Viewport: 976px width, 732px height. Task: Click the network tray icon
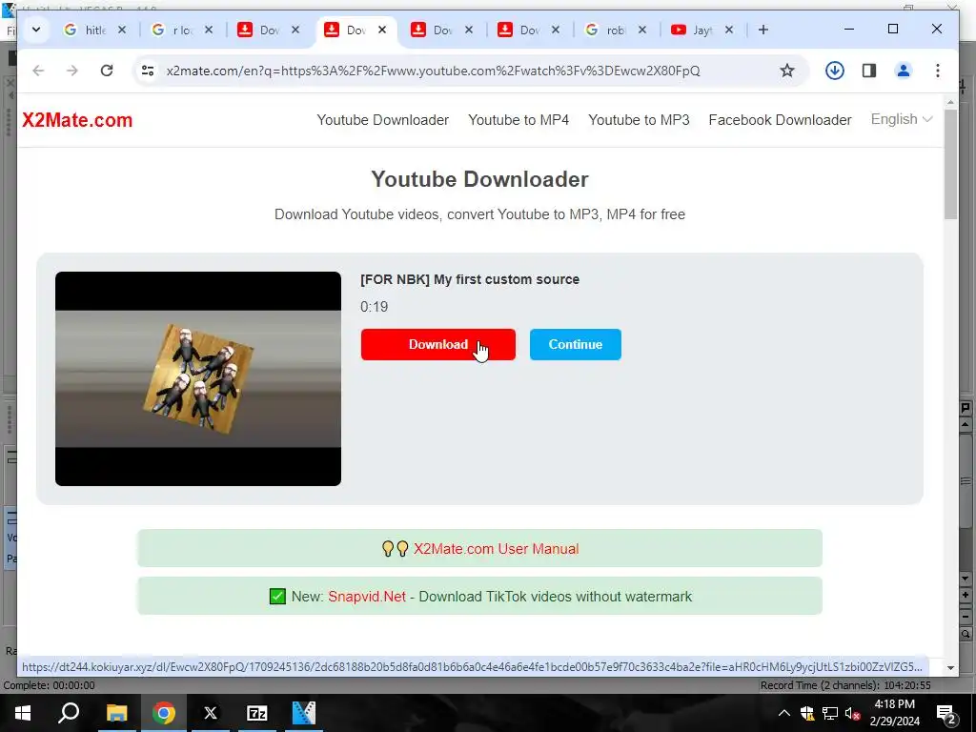(830, 713)
